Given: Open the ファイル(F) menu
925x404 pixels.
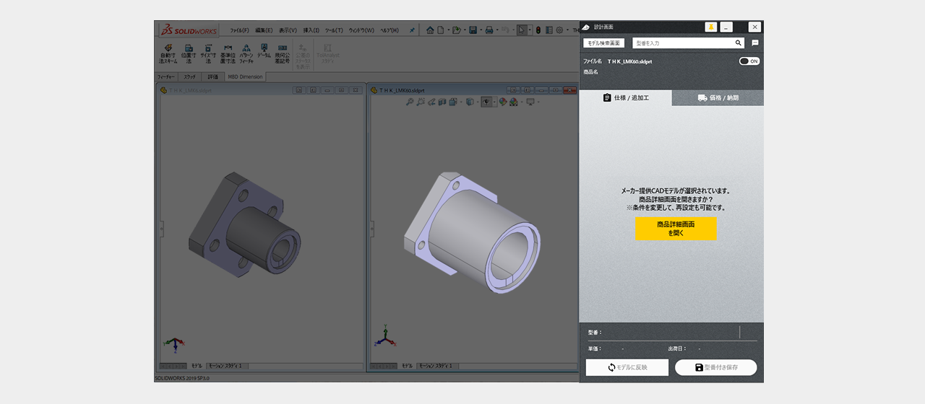Looking at the screenshot, I should [239, 30].
